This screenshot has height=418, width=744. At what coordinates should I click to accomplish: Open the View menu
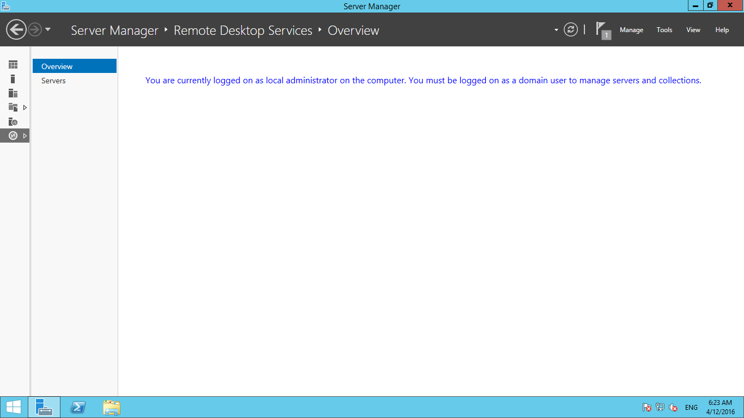[693, 30]
